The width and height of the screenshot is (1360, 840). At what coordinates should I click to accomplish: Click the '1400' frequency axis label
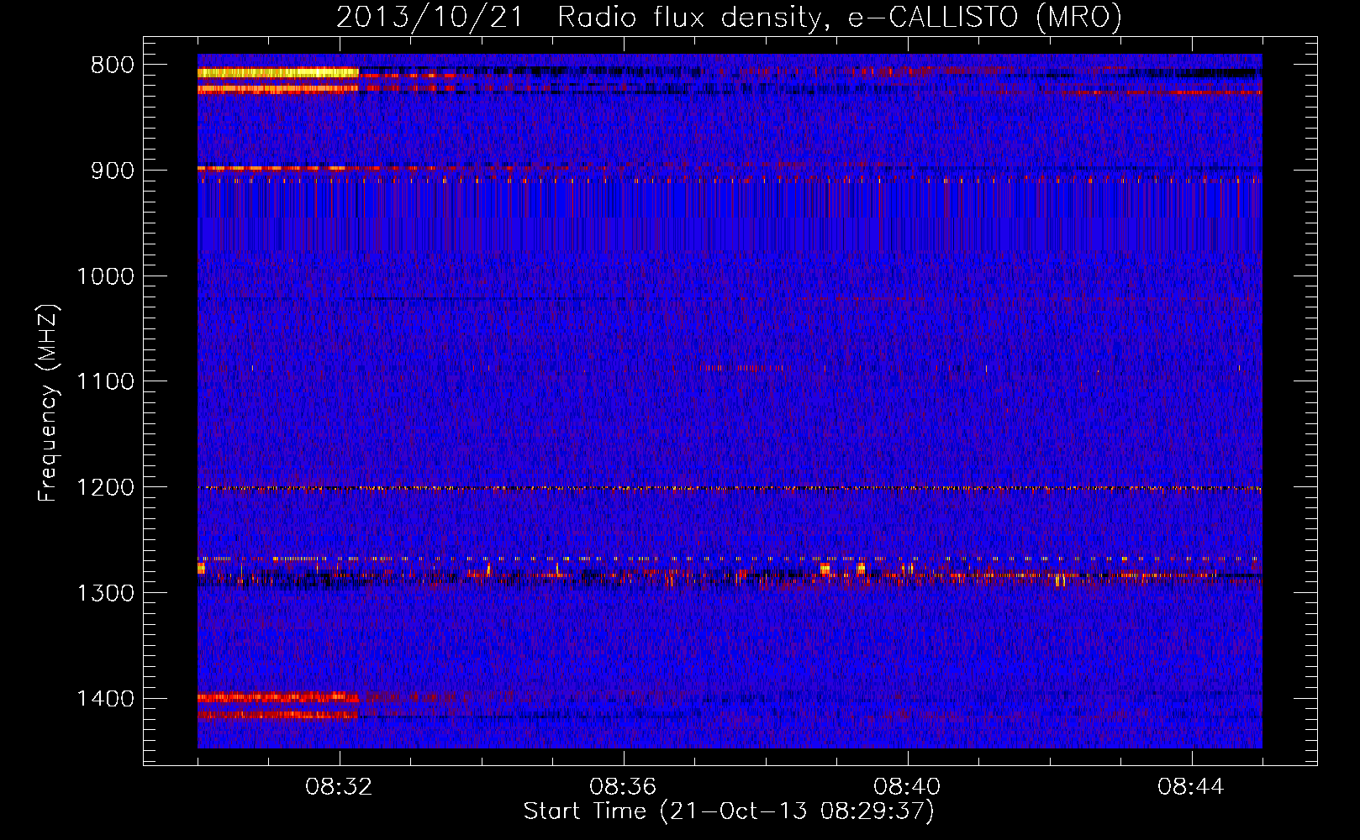[x=105, y=699]
